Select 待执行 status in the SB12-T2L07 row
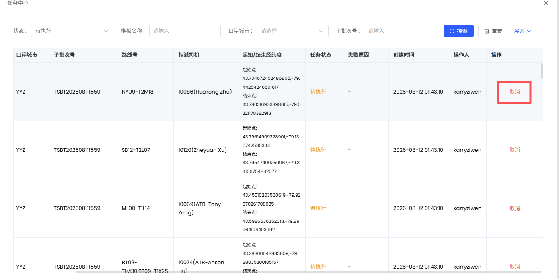The image size is (559, 279). [x=318, y=150]
